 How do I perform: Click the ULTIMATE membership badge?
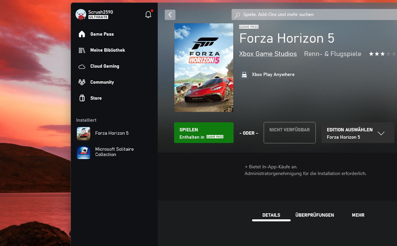pyautogui.click(x=98, y=17)
